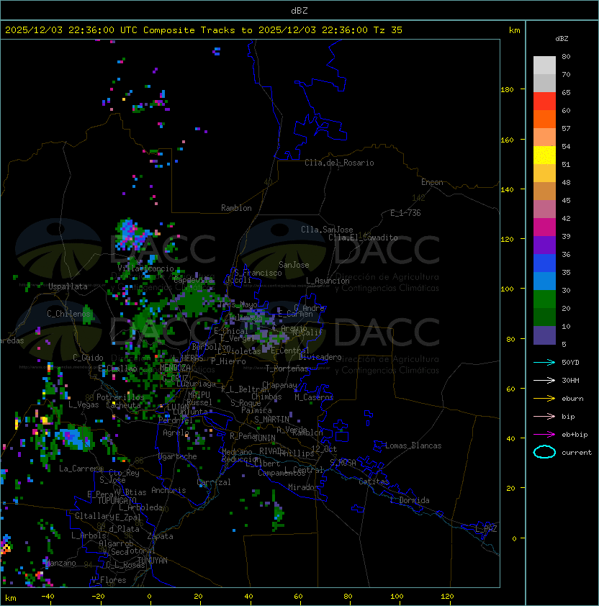Click the cyan 50YD arrow in legend
Screen dimensions: 599x606
coord(544,362)
